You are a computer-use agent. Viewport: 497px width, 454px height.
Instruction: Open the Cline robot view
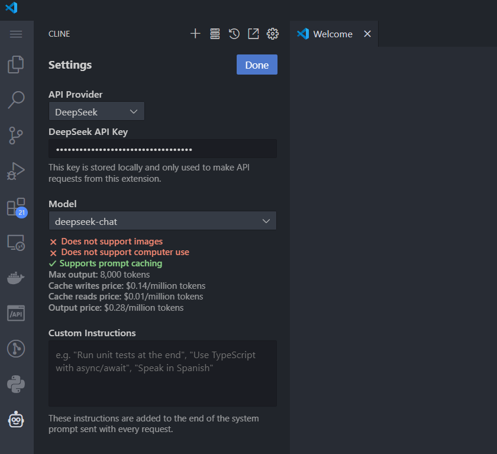click(16, 420)
